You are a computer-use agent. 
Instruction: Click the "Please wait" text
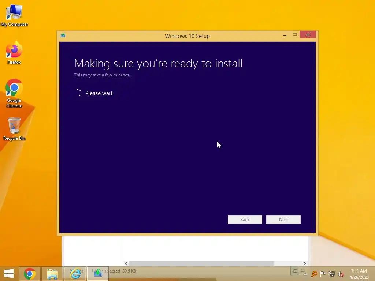(x=99, y=93)
